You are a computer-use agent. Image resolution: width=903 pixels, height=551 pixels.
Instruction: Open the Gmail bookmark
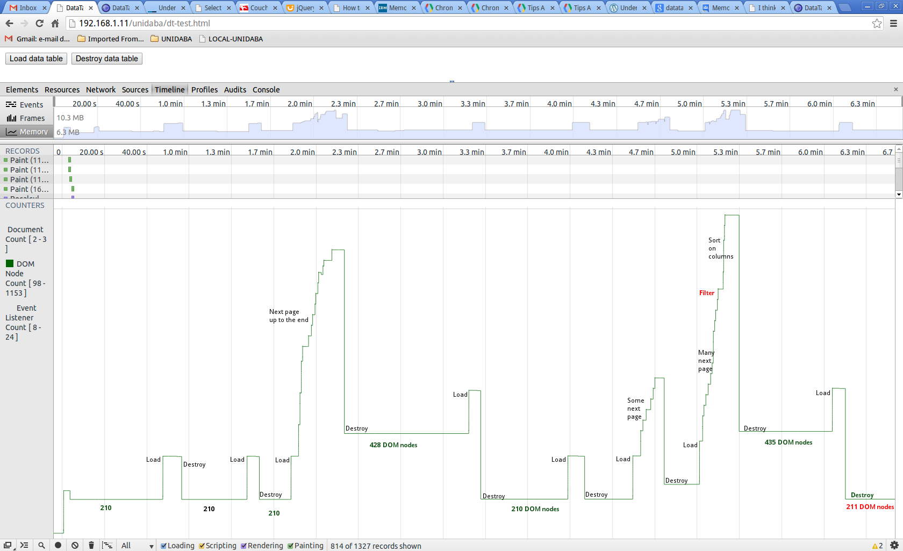pos(37,39)
